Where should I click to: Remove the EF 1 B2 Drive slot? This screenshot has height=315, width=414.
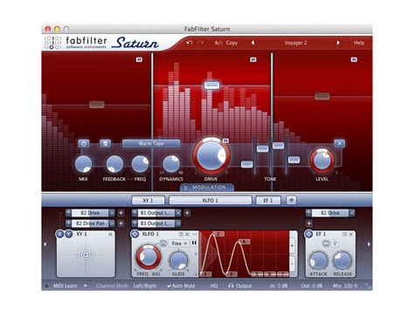(x=352, y=213)
